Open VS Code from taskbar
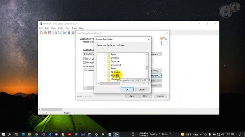 [50, 134]
